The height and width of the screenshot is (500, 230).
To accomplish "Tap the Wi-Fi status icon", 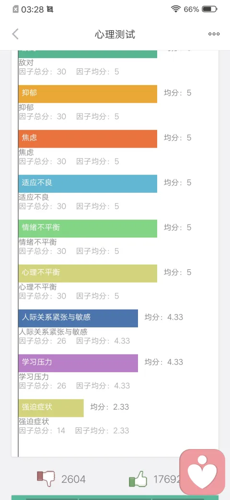I will point(175,9).
